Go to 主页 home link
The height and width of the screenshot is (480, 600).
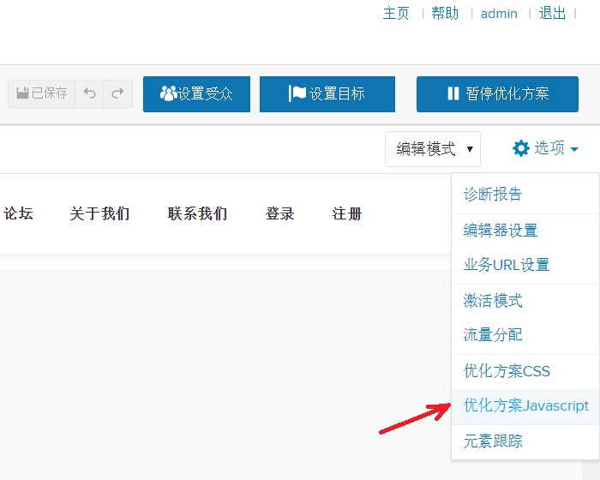point(396,13)
